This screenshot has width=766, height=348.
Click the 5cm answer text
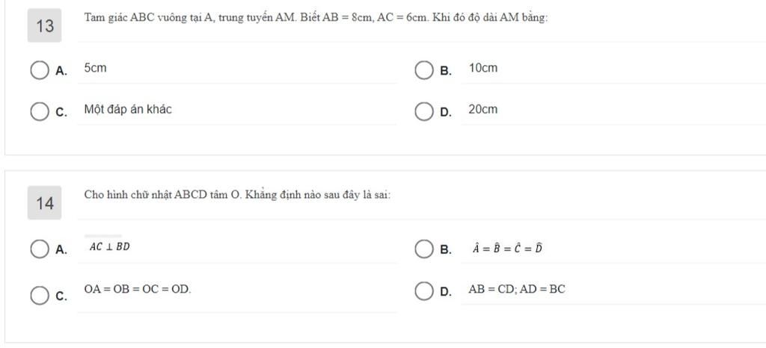pyautogui.click(x=95, y=68)
